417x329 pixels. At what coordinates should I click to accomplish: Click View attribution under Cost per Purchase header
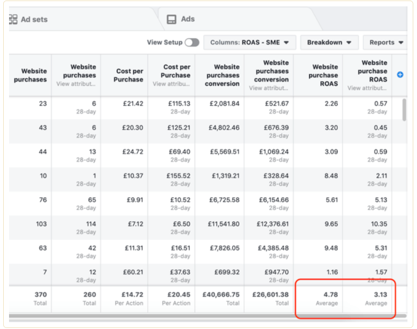(171, 84)
